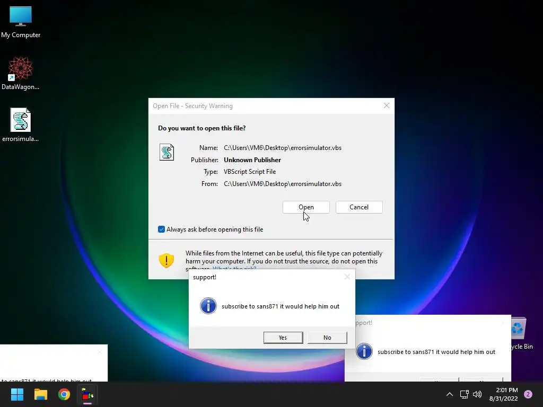Select the active script app taskbar icon
The image size is (543, 407).
click(x=87, y=394)
